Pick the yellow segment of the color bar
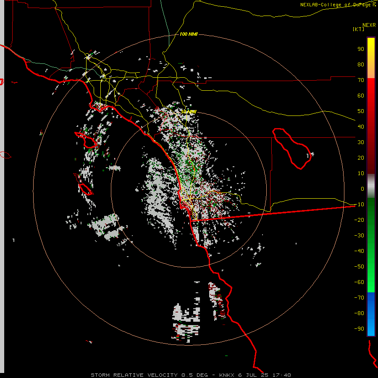Image resolution: width=378 pixels, height=378 pixels. [371, 58]
